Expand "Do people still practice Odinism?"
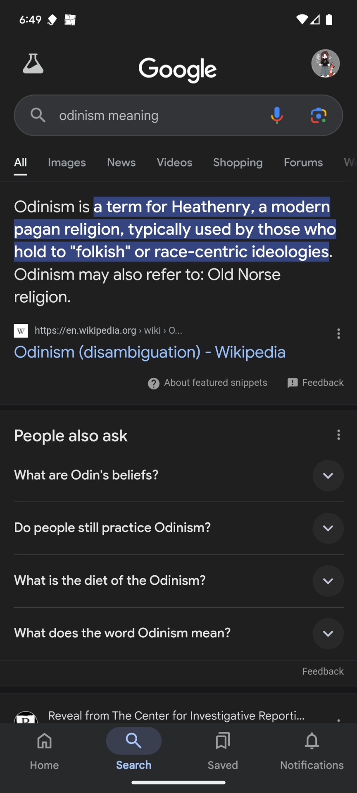 pyautogui.click(x=178, y=528)
